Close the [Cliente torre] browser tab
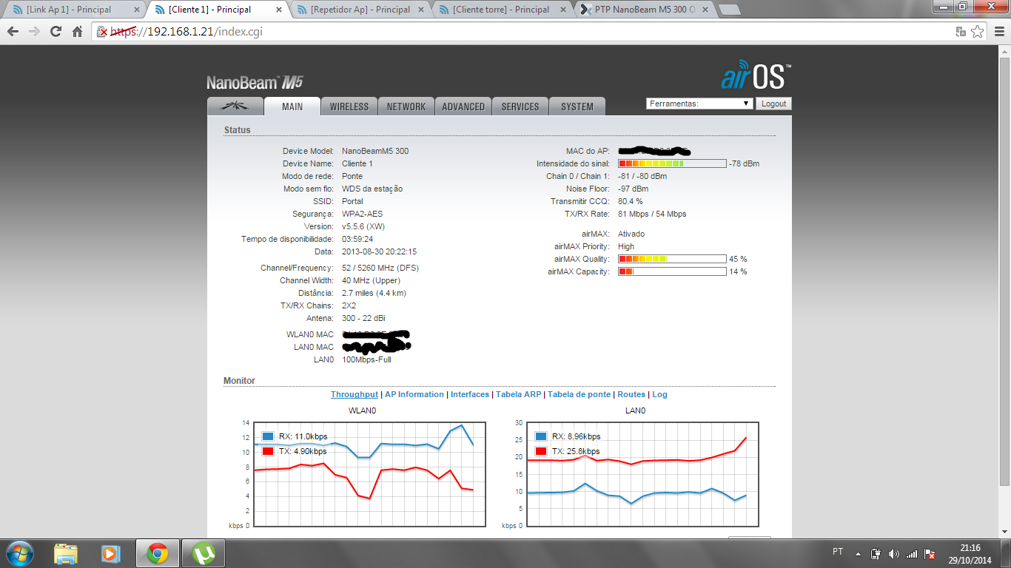The image size is (1011, 568). coord(564,10)
